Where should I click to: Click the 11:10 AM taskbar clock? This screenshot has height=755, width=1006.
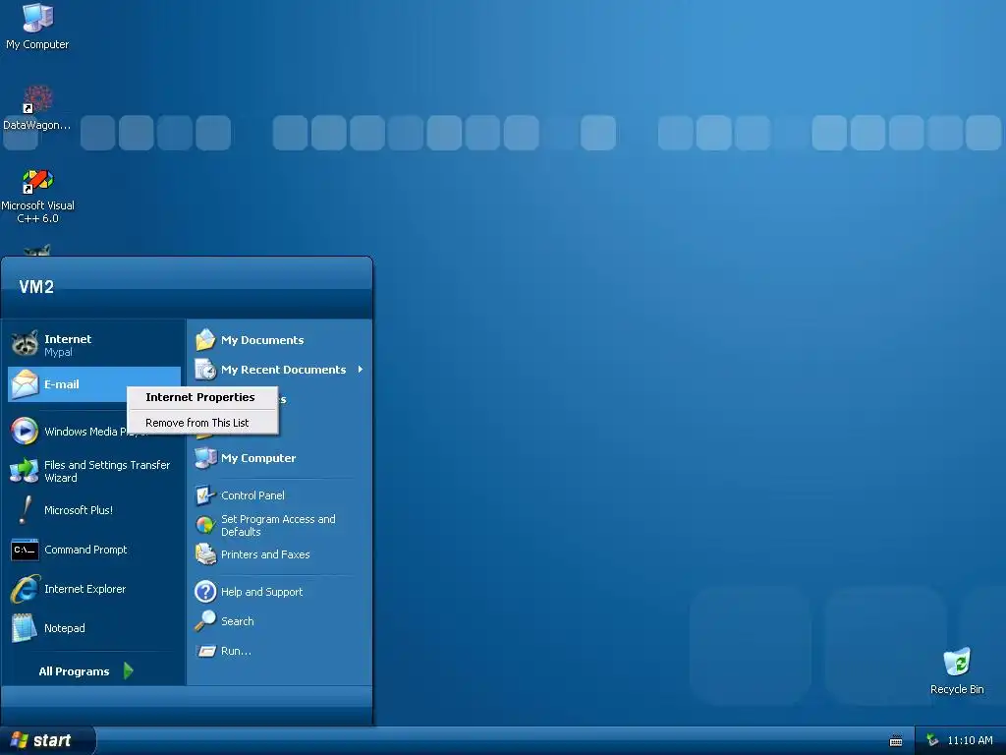[x=970, y=740]
